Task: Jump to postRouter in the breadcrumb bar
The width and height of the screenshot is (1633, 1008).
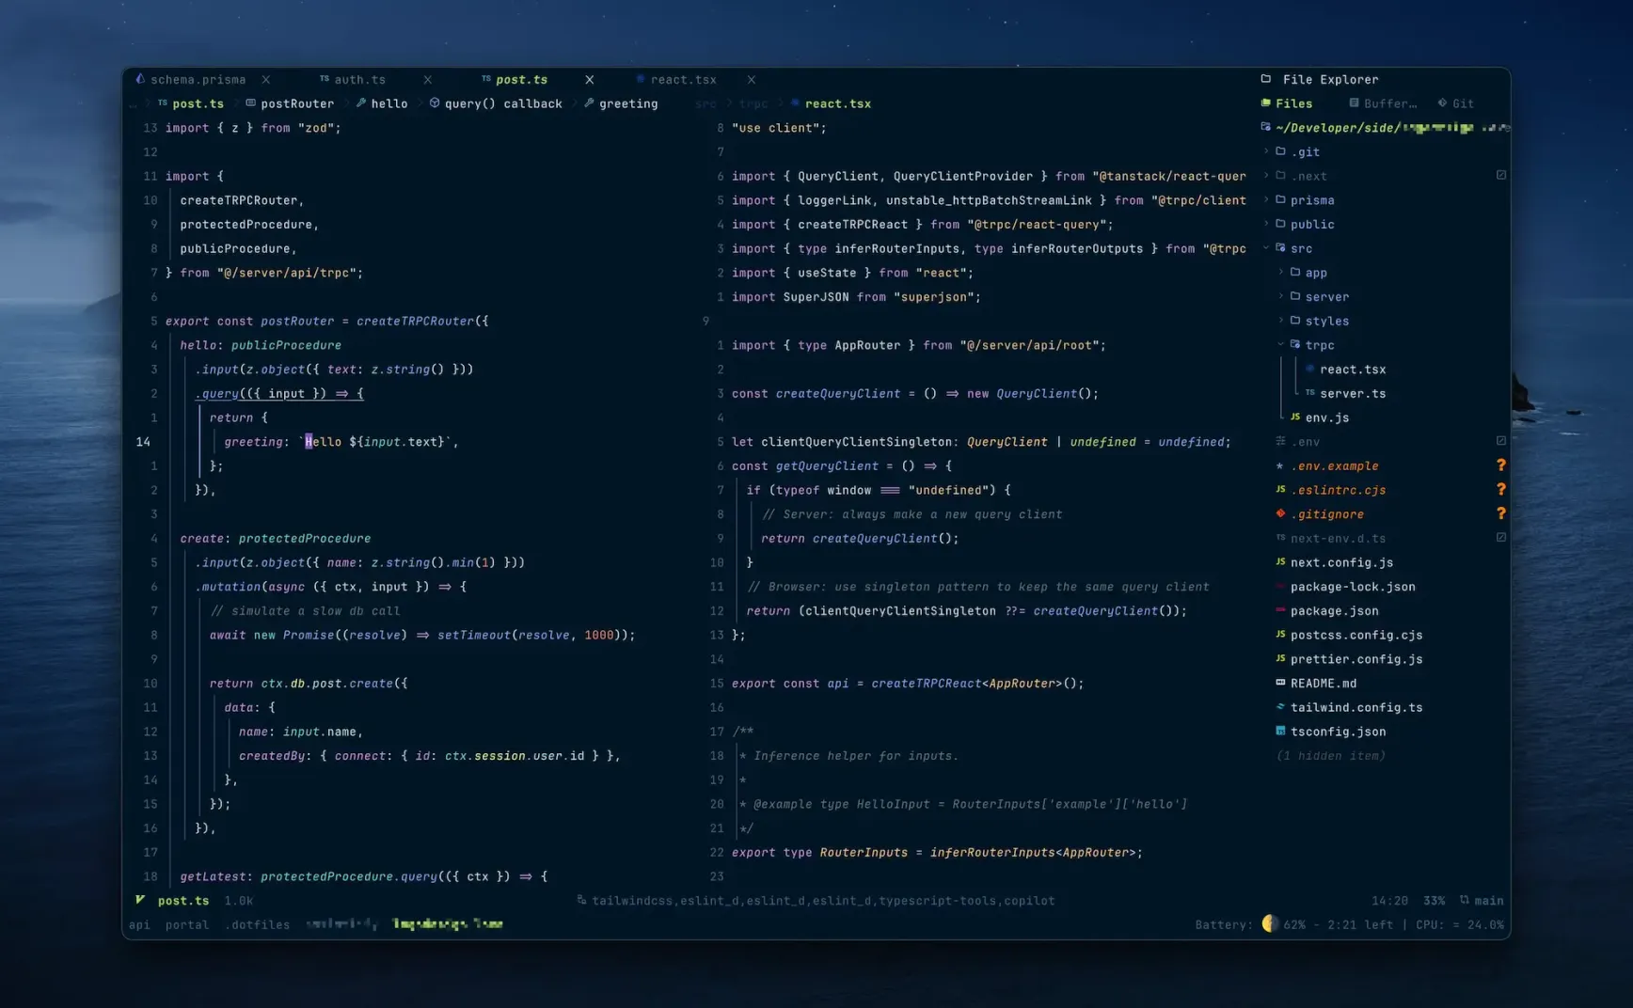Action: 296,103
